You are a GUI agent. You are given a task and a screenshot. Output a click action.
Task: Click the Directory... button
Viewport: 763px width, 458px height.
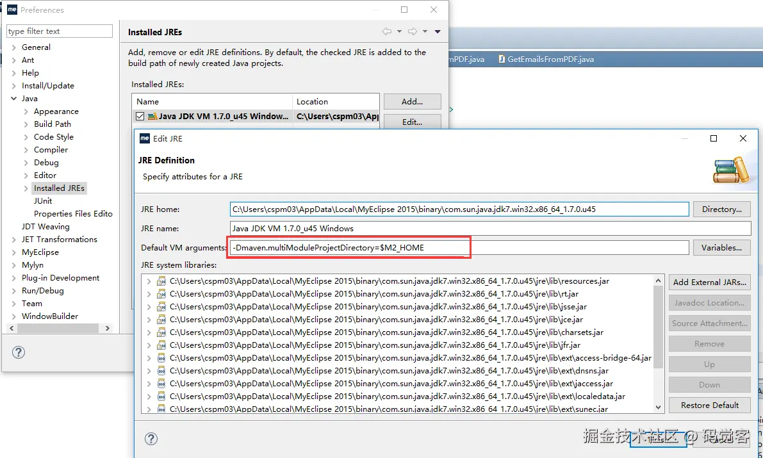click(721, 209)
